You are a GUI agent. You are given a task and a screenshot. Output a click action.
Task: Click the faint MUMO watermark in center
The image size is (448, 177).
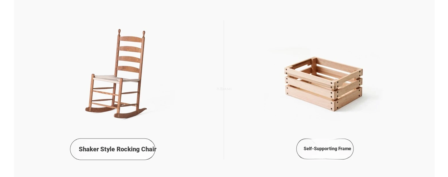point(224,89)
